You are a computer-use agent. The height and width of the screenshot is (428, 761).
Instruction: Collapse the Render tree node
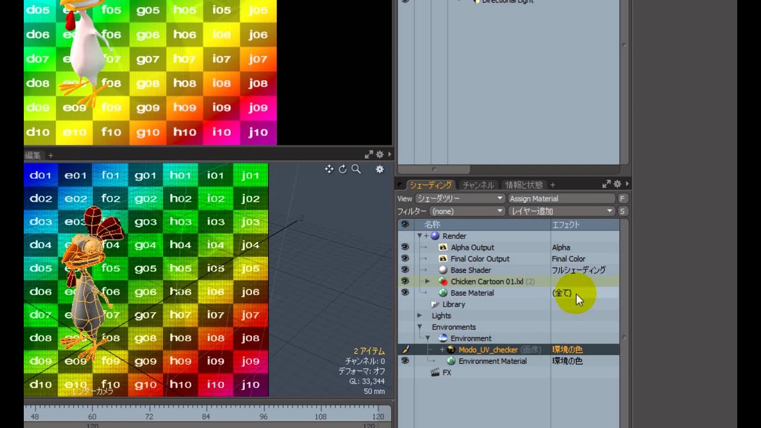tap(419, 236)
